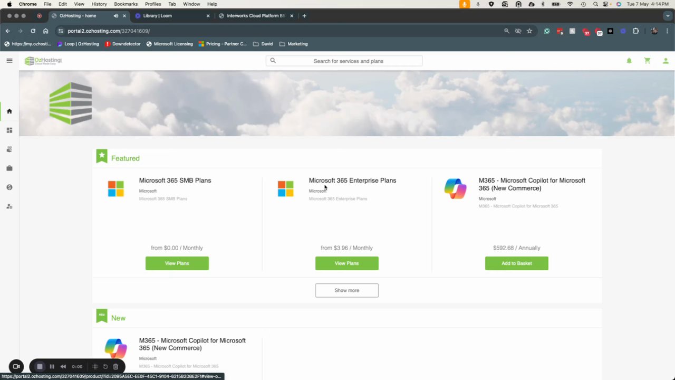Viewport: 675px width, 380px height.
Task: Open the hamburger menu in OzHosting portal
Action: point(9,61)
